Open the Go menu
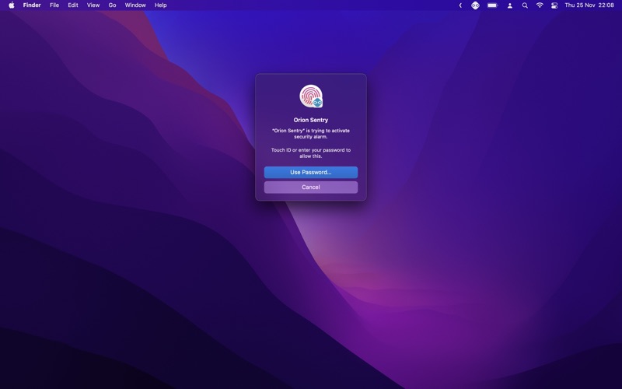Viewport: 622px width, 389px height. tap(112, 5)
